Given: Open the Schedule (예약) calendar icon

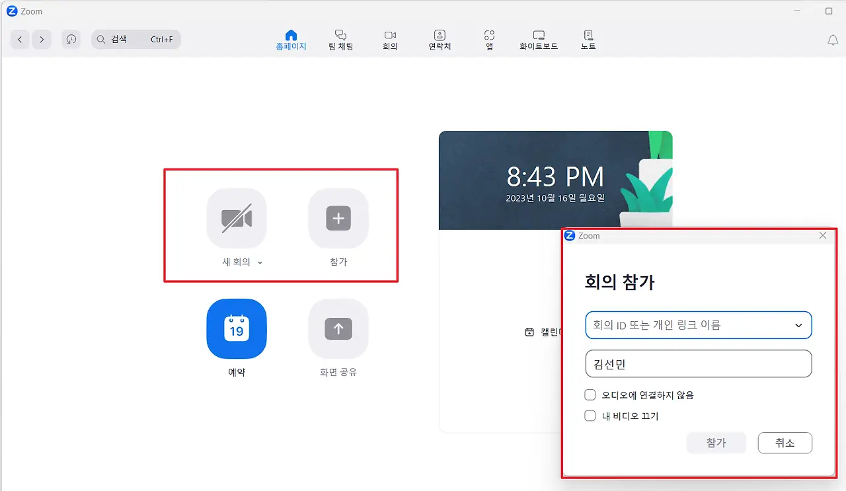Looking at the screenshot, I should tap(237, 328).
